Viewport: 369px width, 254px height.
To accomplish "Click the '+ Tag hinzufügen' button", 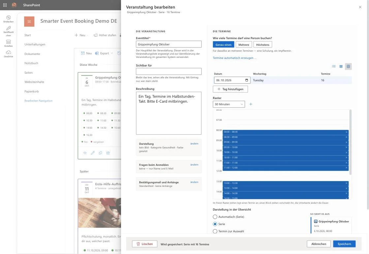I will [230, 89].
